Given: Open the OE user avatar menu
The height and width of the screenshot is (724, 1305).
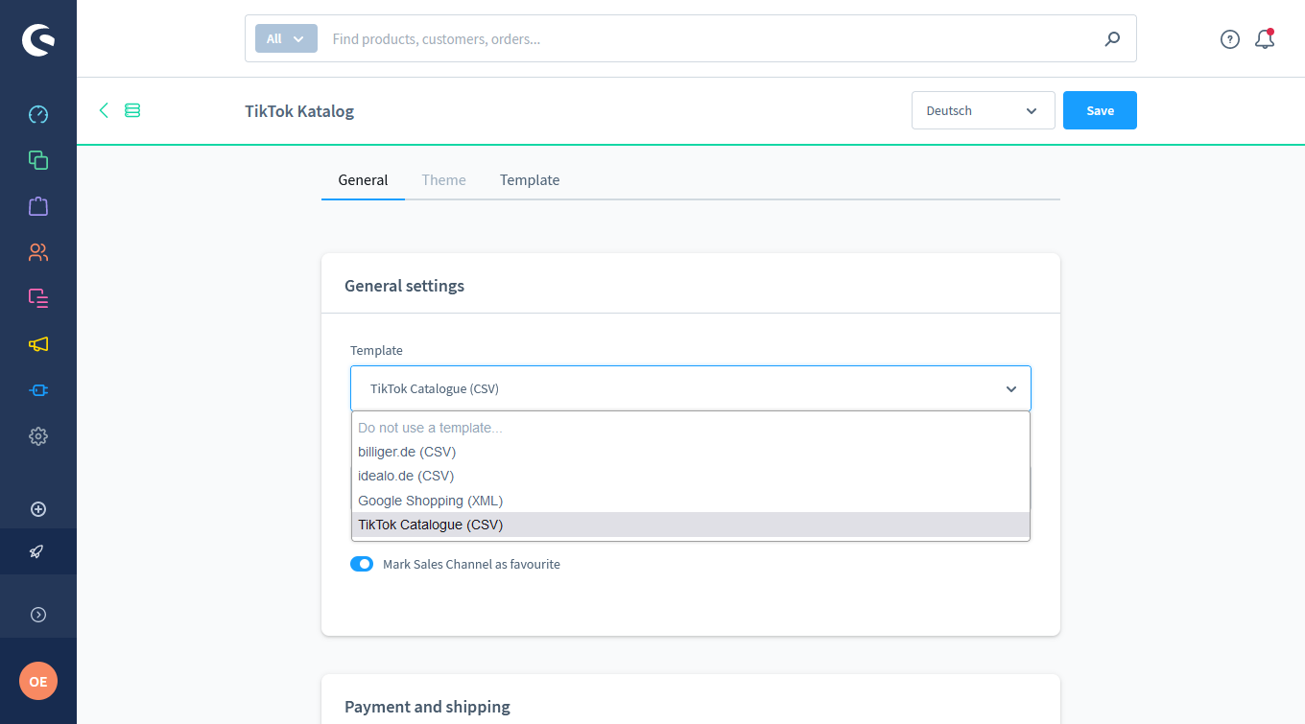Looking at the screenshot, I should 38,682.
